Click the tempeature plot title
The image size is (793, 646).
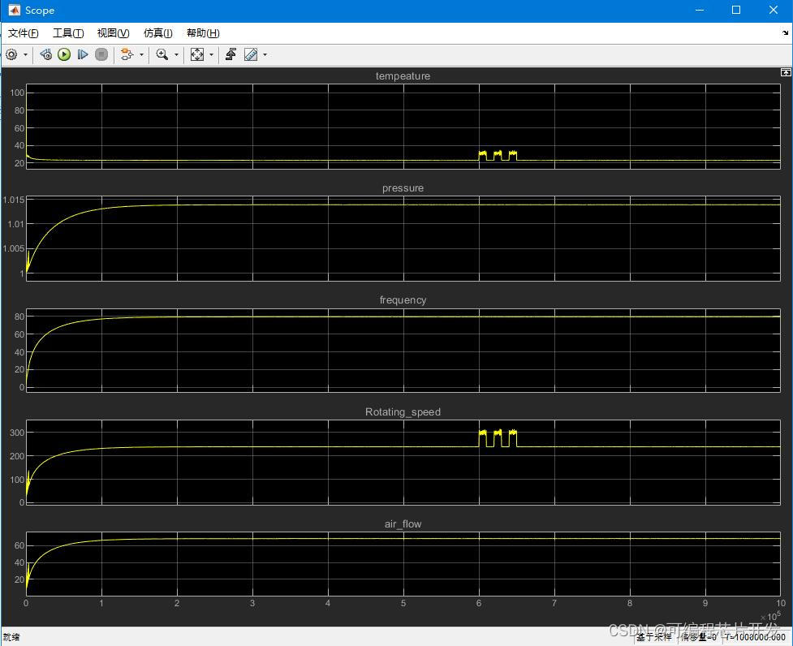(403, 75)
